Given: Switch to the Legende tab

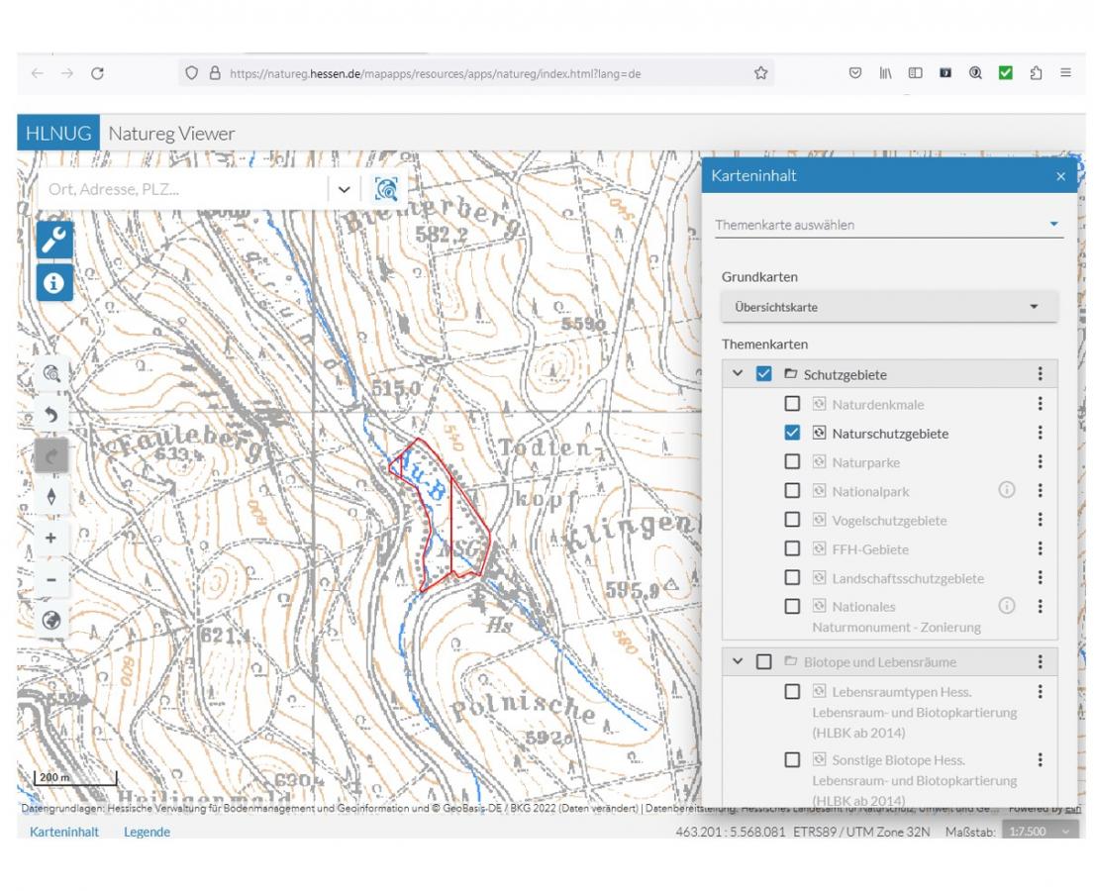Looking at the screenshot, I should coord(147,832).
